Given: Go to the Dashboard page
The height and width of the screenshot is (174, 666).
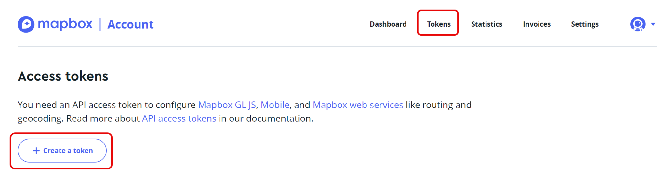Looking at the screenshot, I should 388,24.
